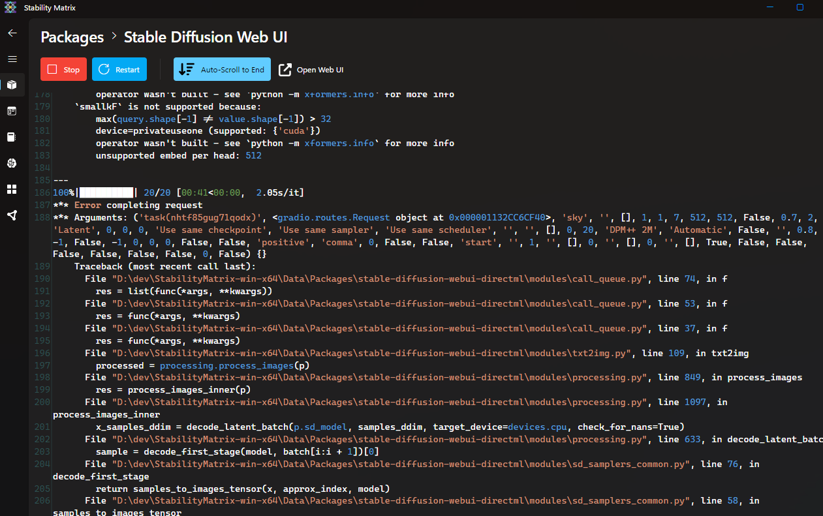Click processing.py path at line 849
This screenshot has height=516, width=823.
(380, 377)
